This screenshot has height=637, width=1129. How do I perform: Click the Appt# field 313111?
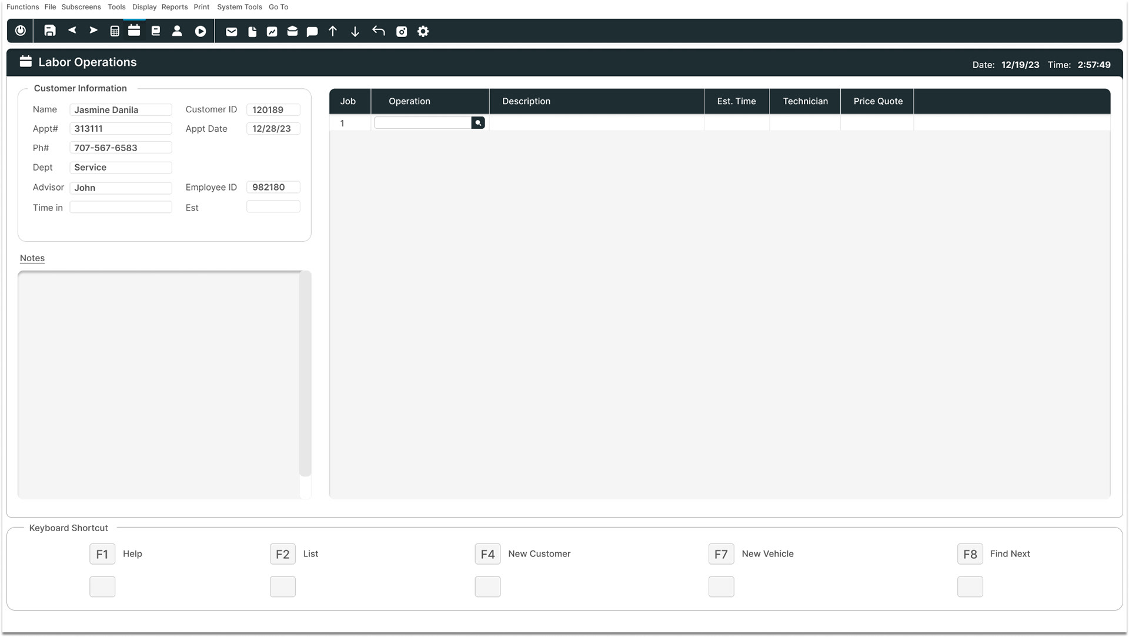[121, 129]
